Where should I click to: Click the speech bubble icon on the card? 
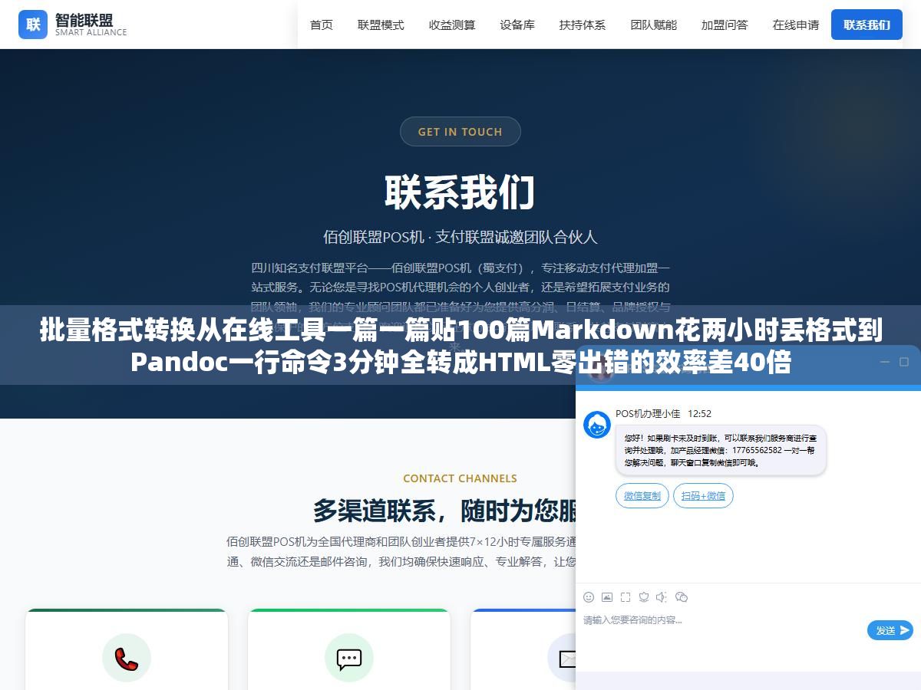[x=349, y=658]
